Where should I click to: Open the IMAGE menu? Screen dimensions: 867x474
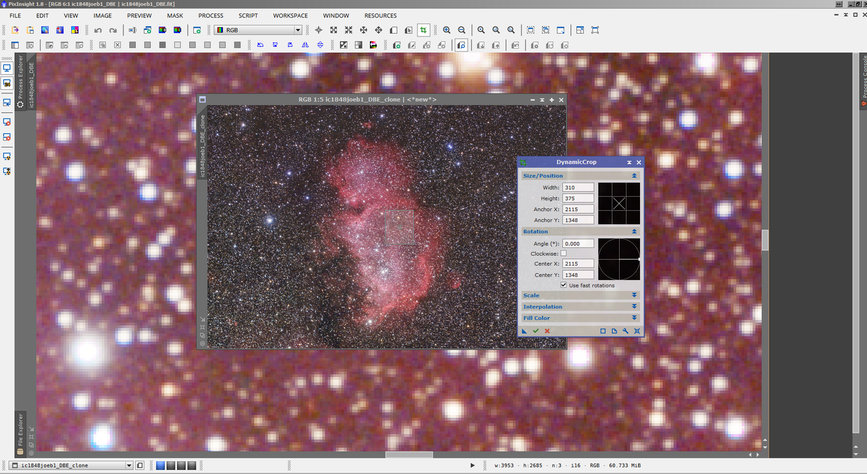coord(102,16)
